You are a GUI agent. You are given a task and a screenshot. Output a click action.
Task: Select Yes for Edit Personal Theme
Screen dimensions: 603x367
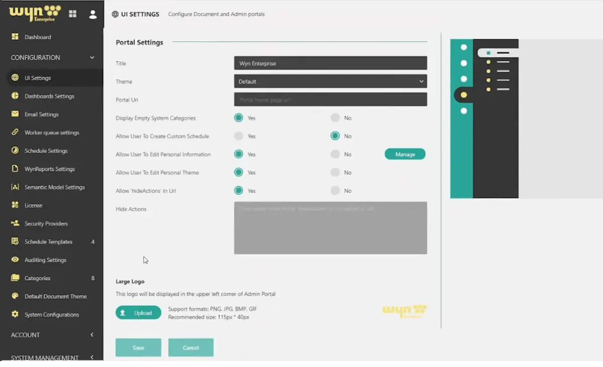tap(239, 172)
